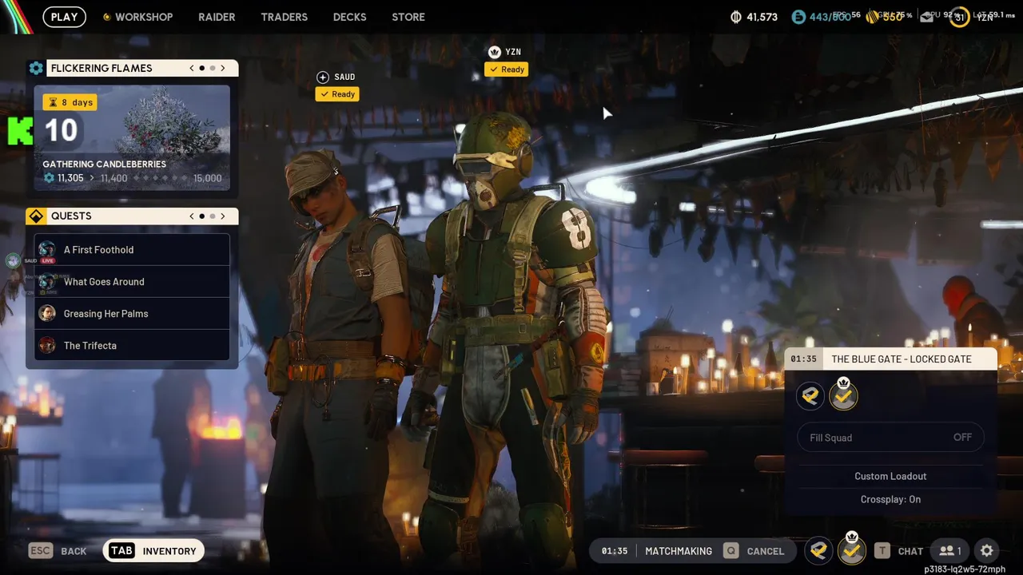
Task: Open the CHAT panel
Action: click(x=910, y=551)
